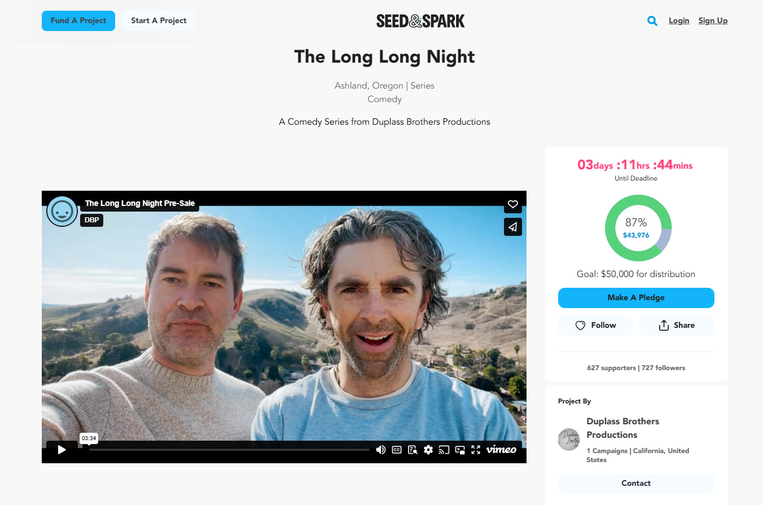This screenshot has height=505, width=763.
Task: Enable picture-in-picture mode
Action: point(460,450)
